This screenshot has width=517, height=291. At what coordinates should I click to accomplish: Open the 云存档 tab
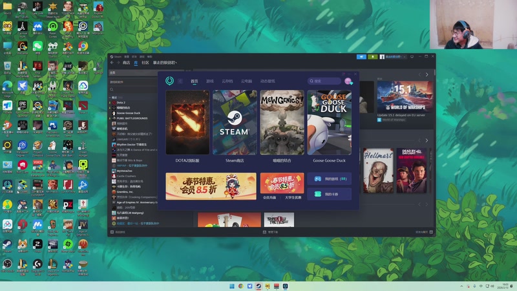point(227,81)
